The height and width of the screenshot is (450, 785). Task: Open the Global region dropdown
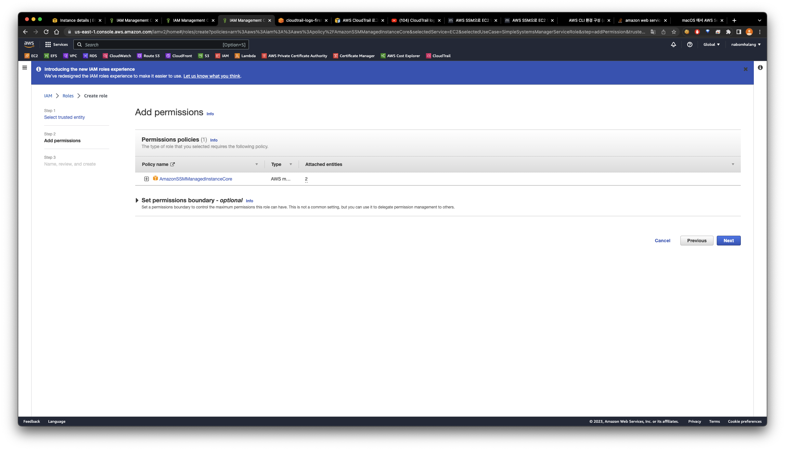pos(711,44)
